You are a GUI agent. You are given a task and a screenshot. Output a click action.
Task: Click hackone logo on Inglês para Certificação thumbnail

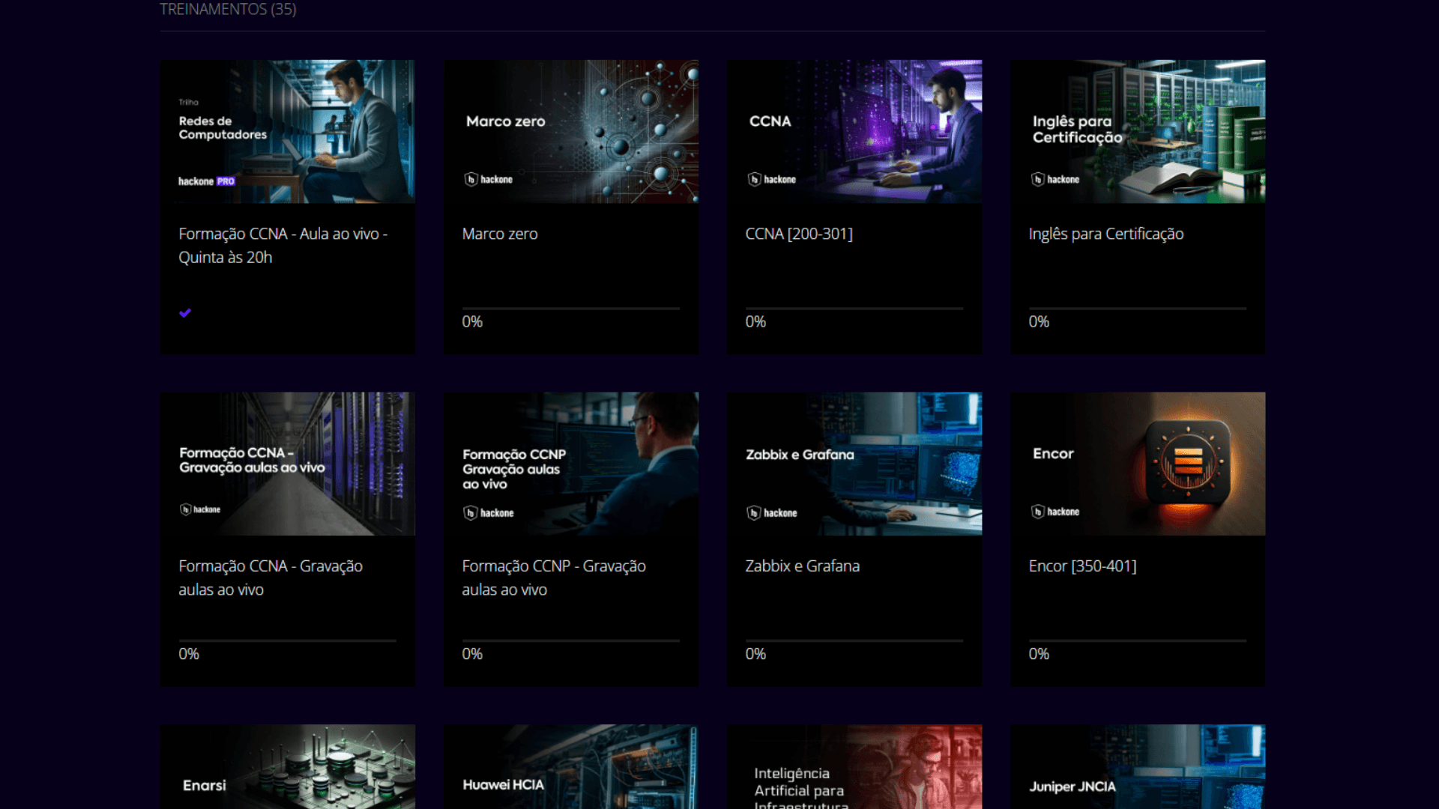1055,179
